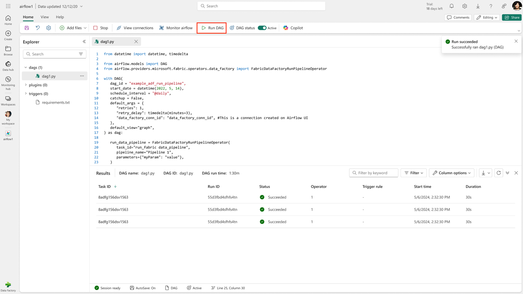
Task: Open toolbar settings gear icon
Action: click(x=49, y=28)
